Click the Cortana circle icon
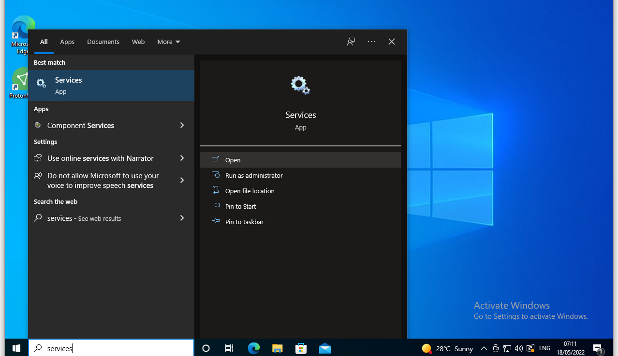The image size is (618, 356). pos(206,348)
